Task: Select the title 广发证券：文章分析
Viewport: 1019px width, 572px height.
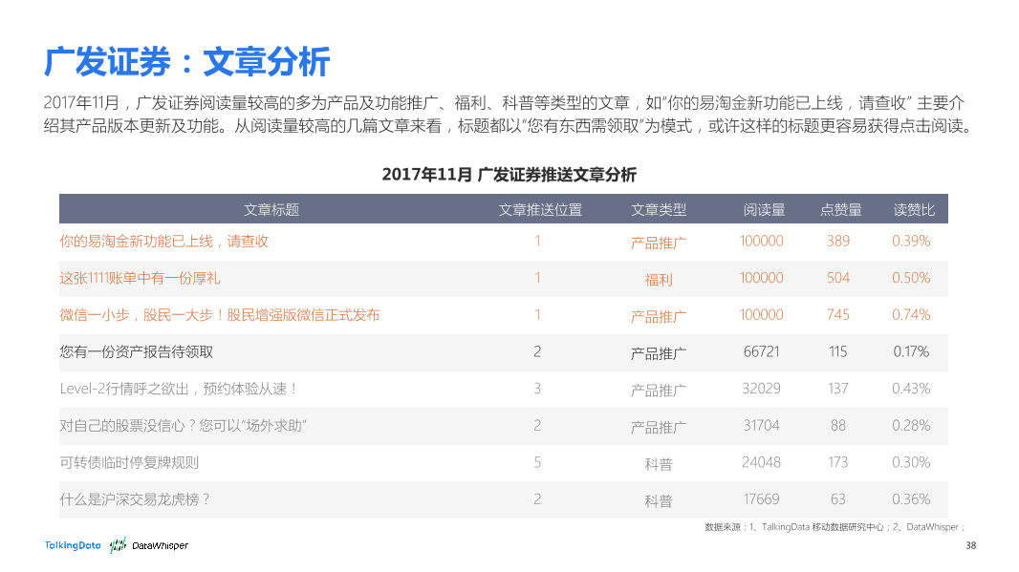Action: tap(187, 62)
